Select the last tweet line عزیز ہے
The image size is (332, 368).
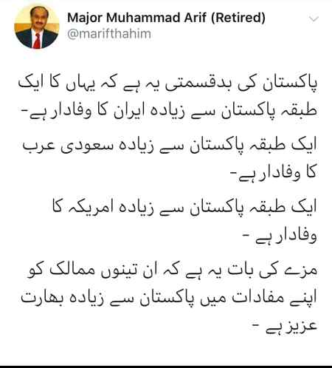coord(285,327)
